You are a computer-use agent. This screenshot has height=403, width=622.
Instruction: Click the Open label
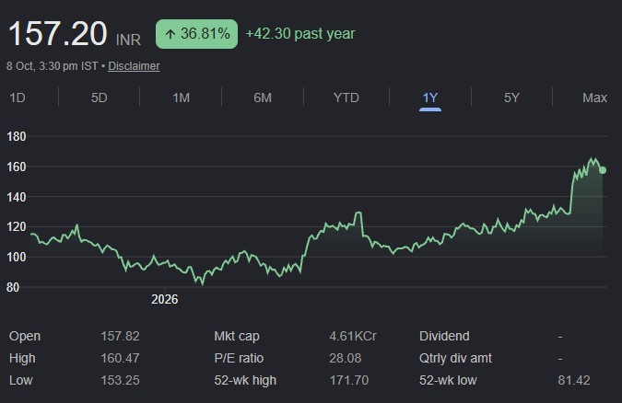pos(25,336)
